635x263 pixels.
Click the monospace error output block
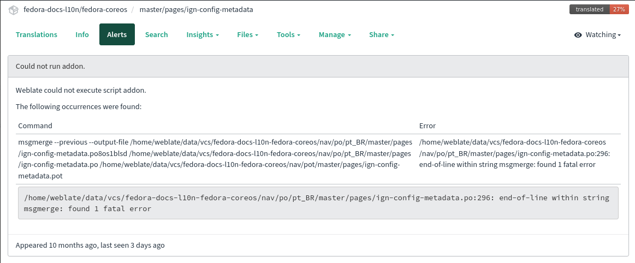(318, 203)
